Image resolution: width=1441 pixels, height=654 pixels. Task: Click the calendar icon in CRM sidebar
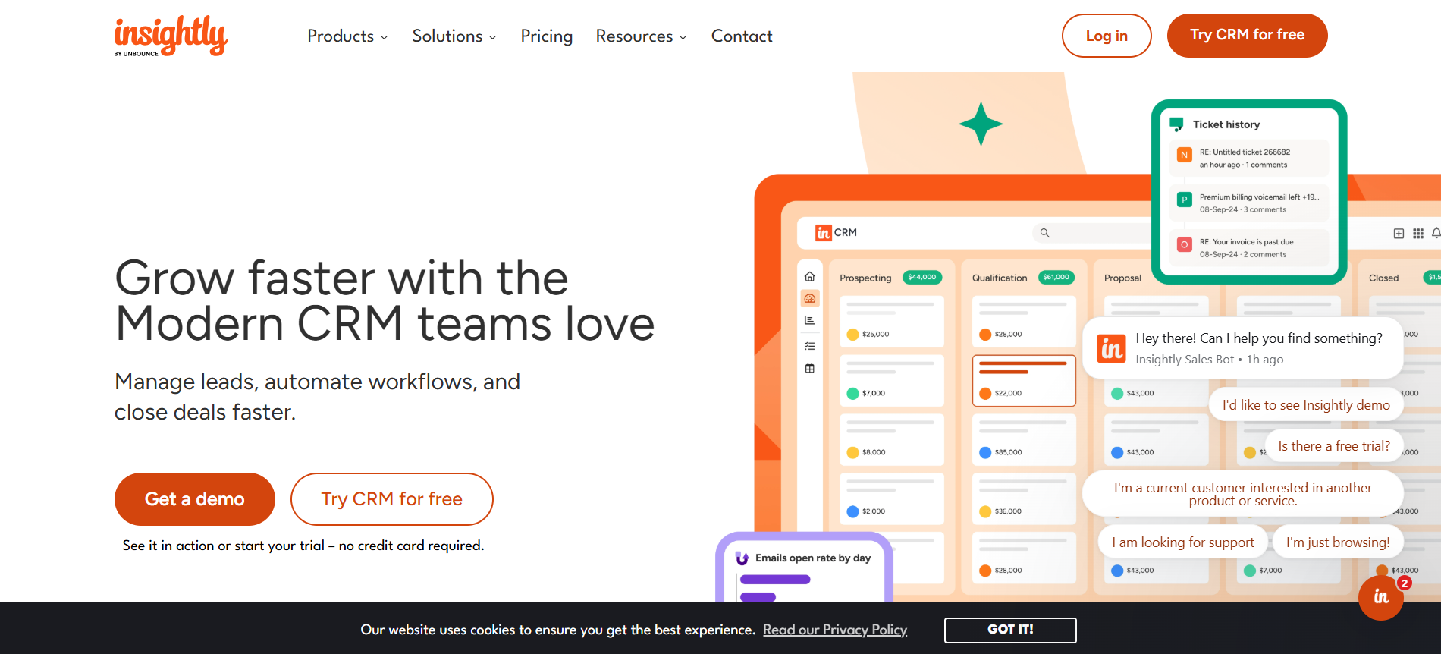click(x=810, y=368)
